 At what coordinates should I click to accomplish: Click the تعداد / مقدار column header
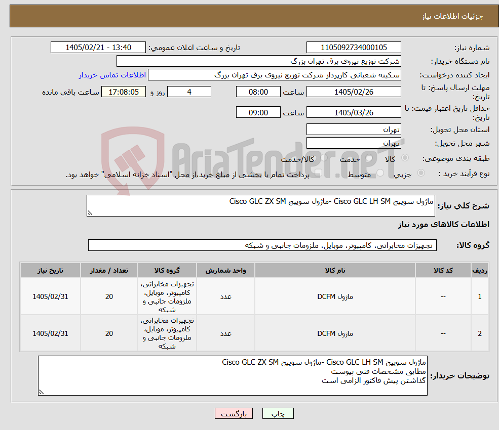[x=109, y=270]
